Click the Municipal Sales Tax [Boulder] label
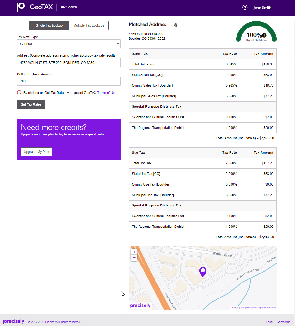This screenshot has height=326, width=295. 154,96
